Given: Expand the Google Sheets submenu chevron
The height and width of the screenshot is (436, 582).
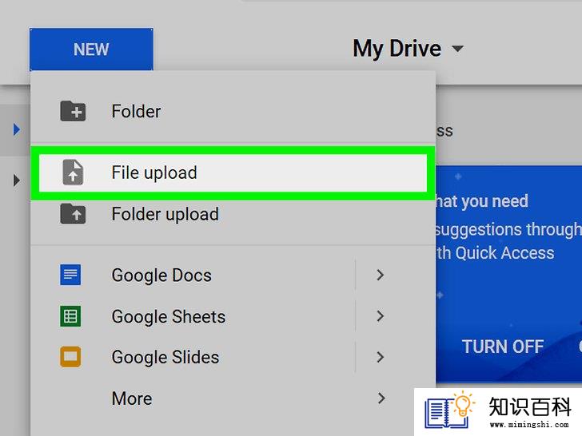Looking at the screenshot, I should tap(380, 316).
